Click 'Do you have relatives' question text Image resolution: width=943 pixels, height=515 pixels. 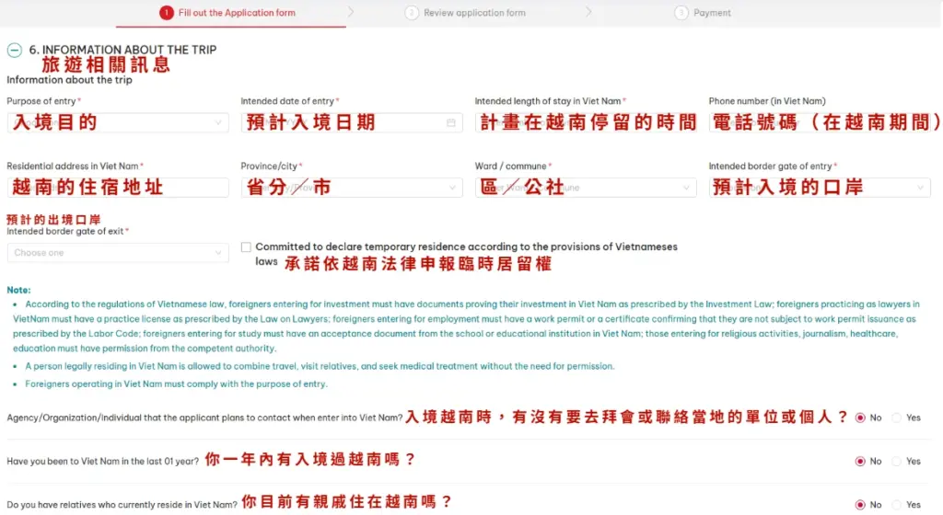click(x=122, y=505)
